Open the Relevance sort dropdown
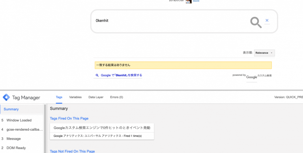 [x=264, y=53]
